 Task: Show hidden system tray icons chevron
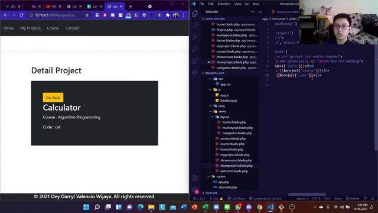pos(315,207)
